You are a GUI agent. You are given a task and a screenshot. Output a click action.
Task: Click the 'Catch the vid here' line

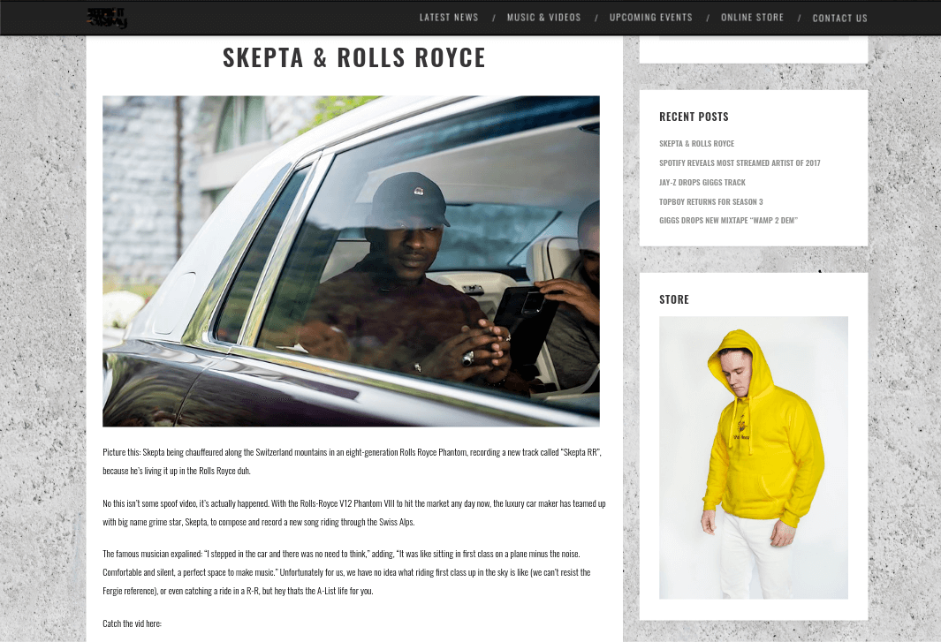click(x=132, y=623)
